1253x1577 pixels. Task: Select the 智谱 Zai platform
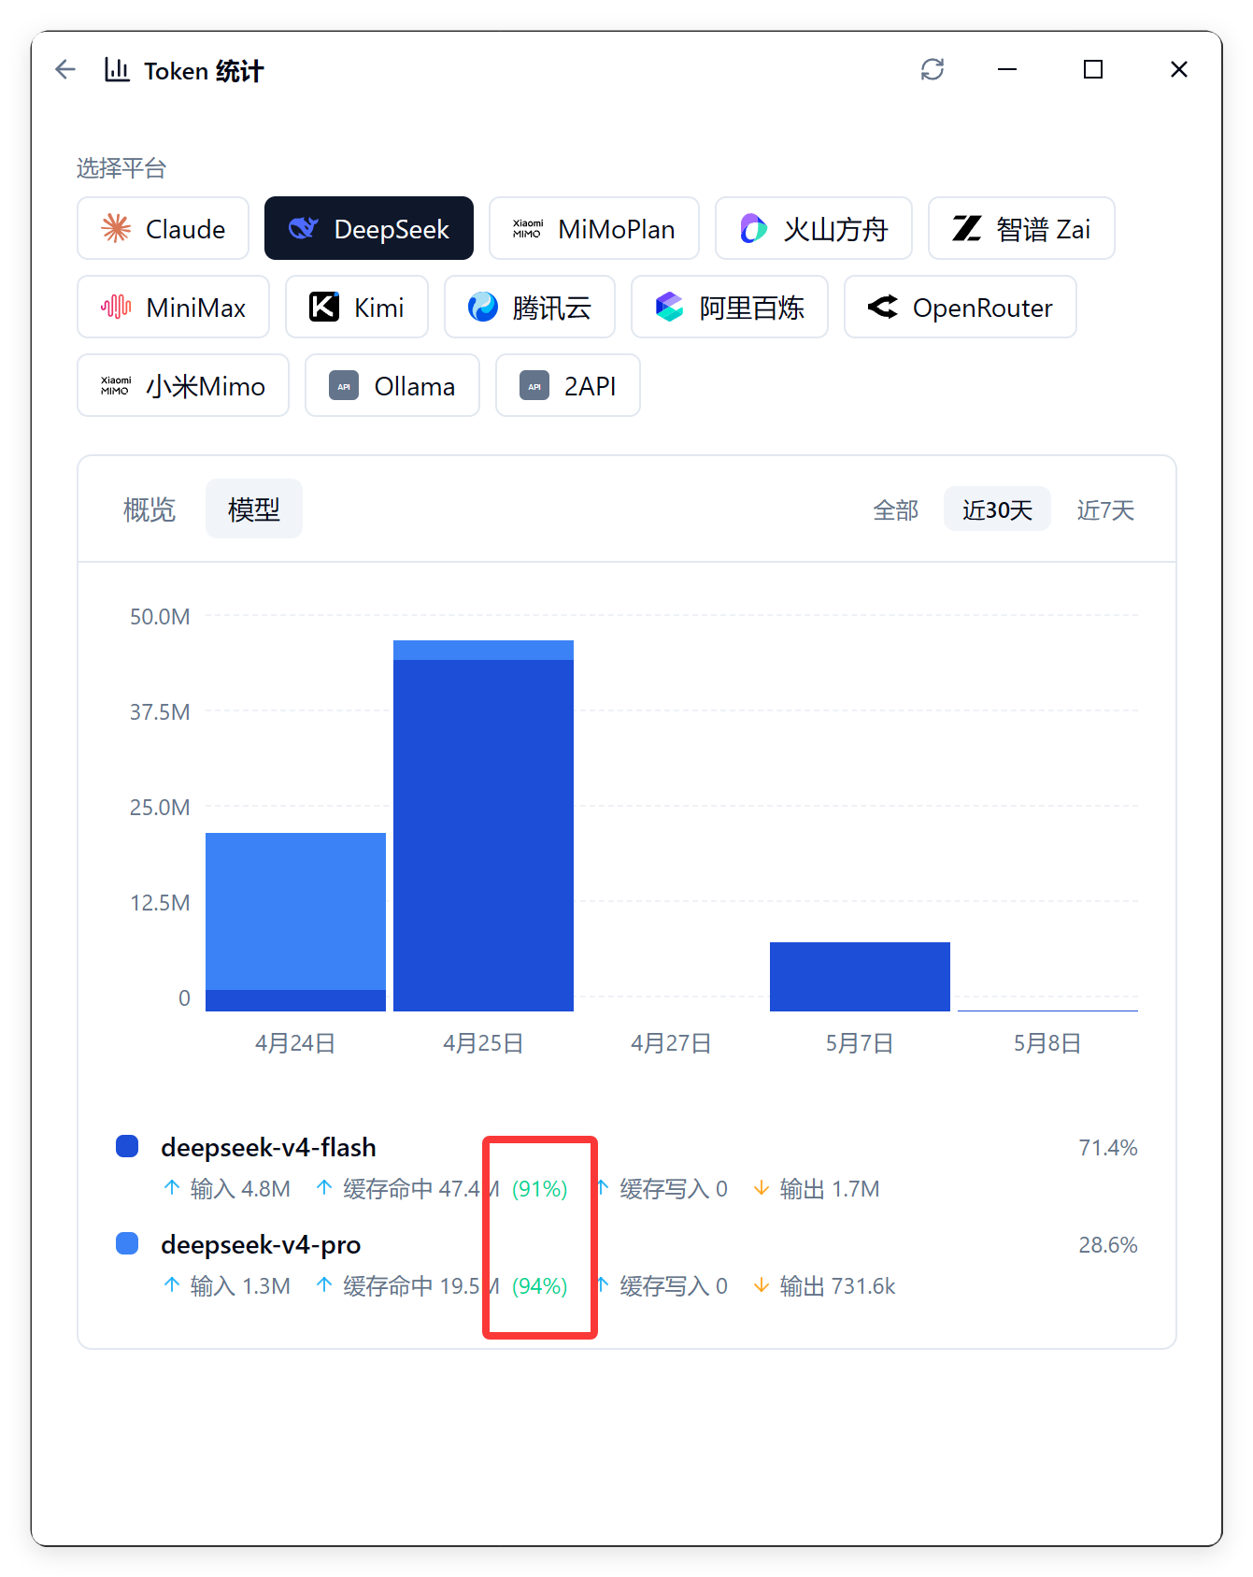point(1021,228)
